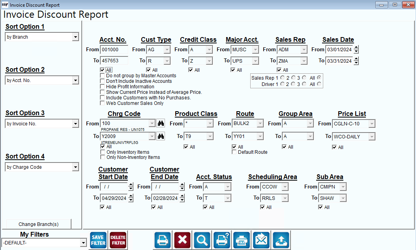
Task: Expand the Sort Option 4 by Charge Code dropdown
Action: (75, 167)
